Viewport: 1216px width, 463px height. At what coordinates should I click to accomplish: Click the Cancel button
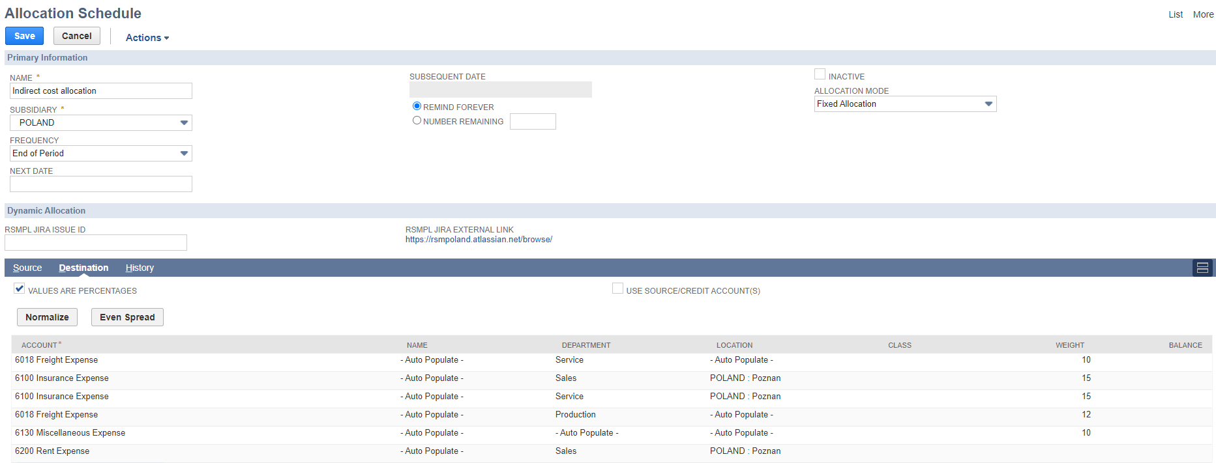(77, 36)
